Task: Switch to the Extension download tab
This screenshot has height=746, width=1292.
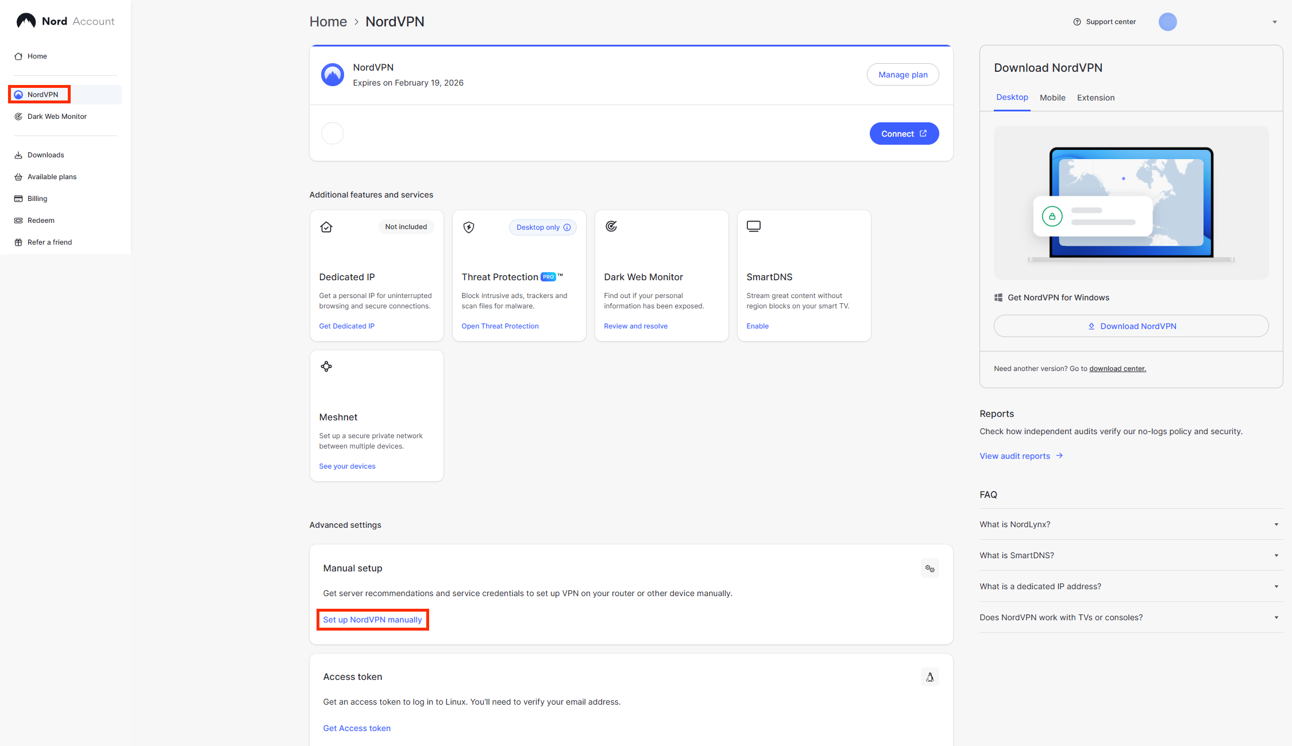Action: [1096, 98]
